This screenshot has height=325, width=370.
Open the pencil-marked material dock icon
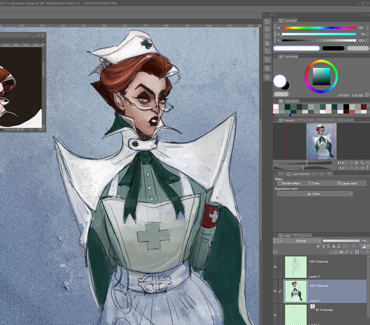coord(267,60)
